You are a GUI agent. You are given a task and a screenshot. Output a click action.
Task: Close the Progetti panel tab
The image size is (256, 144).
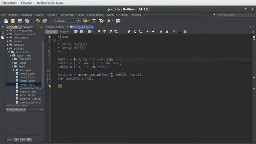(x=20, y=27)
